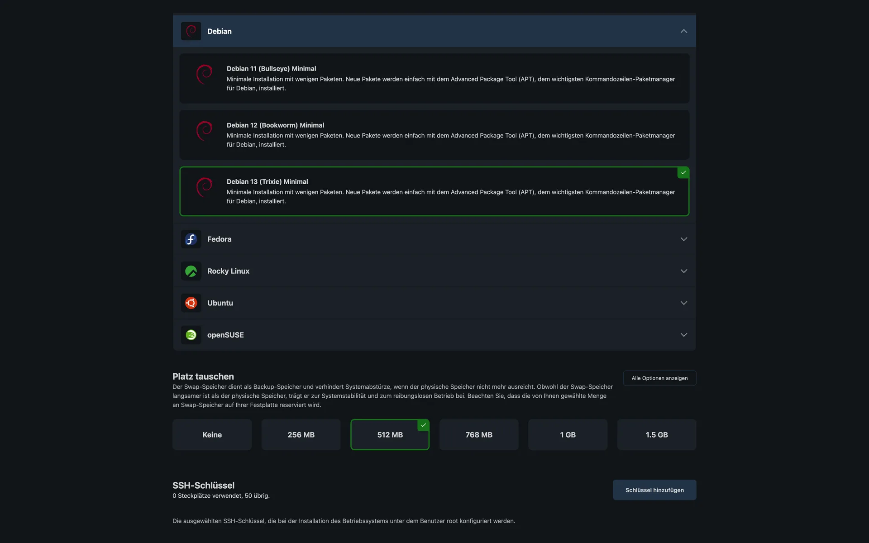Choose Keine swap option
Viewport: 869px width, 543px height.
click(212, 434)
